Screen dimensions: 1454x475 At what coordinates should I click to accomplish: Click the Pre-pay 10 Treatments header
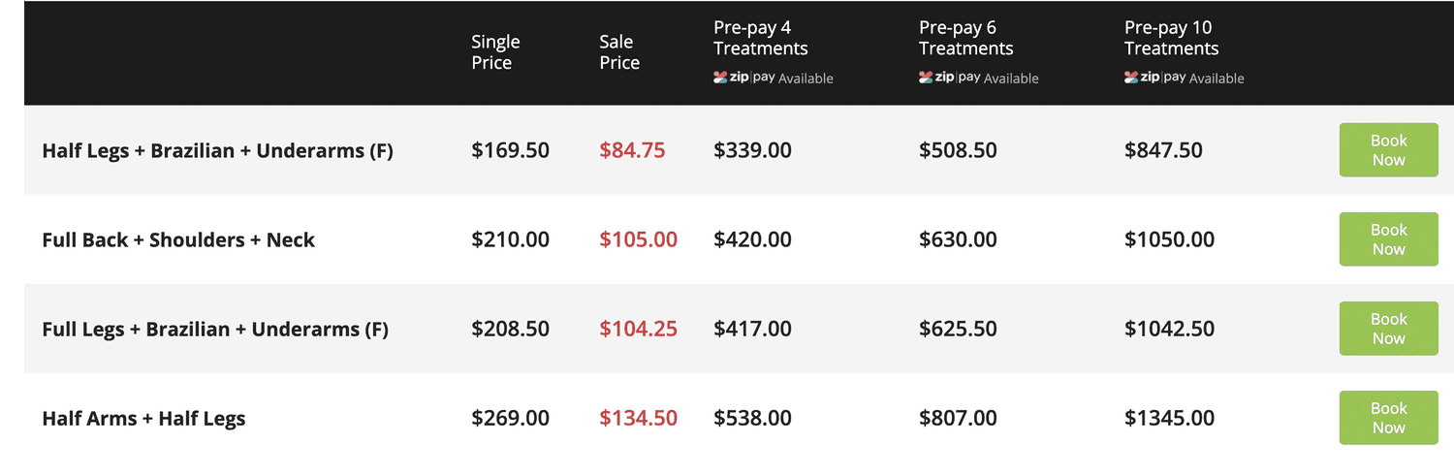click(1172, 38)
